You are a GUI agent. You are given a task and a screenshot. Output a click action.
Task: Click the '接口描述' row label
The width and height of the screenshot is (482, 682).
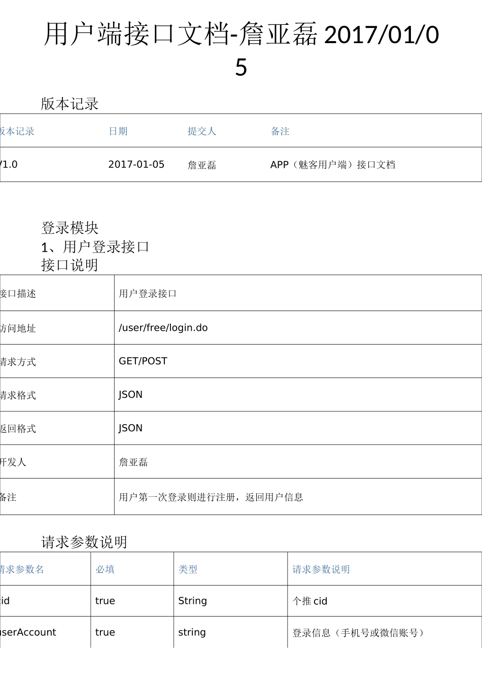click(x=18, y=294)
